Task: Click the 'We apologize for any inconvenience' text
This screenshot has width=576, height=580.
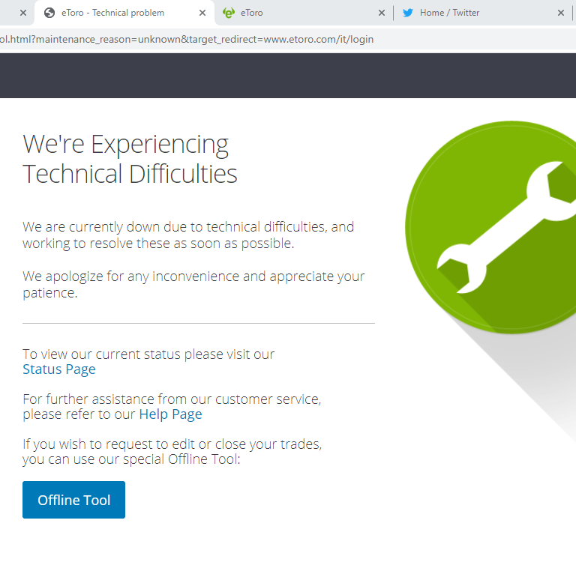Action: 193,285
